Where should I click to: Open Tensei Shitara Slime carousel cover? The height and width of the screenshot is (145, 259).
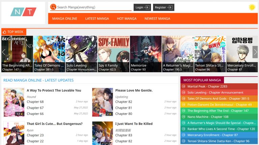point(210,54)
